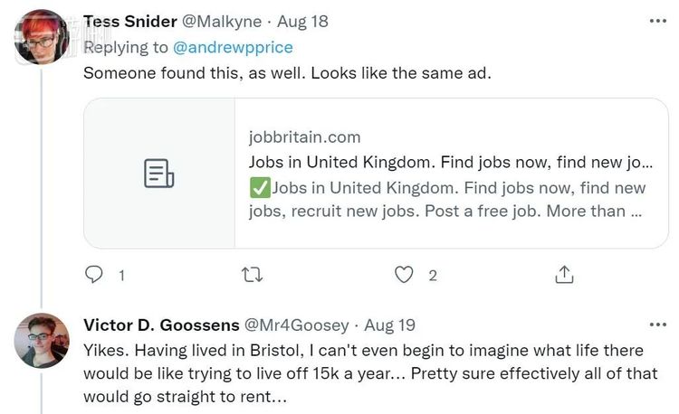Click the Tess Snider display name
The image size is (679, 414).
pos(129,21)
